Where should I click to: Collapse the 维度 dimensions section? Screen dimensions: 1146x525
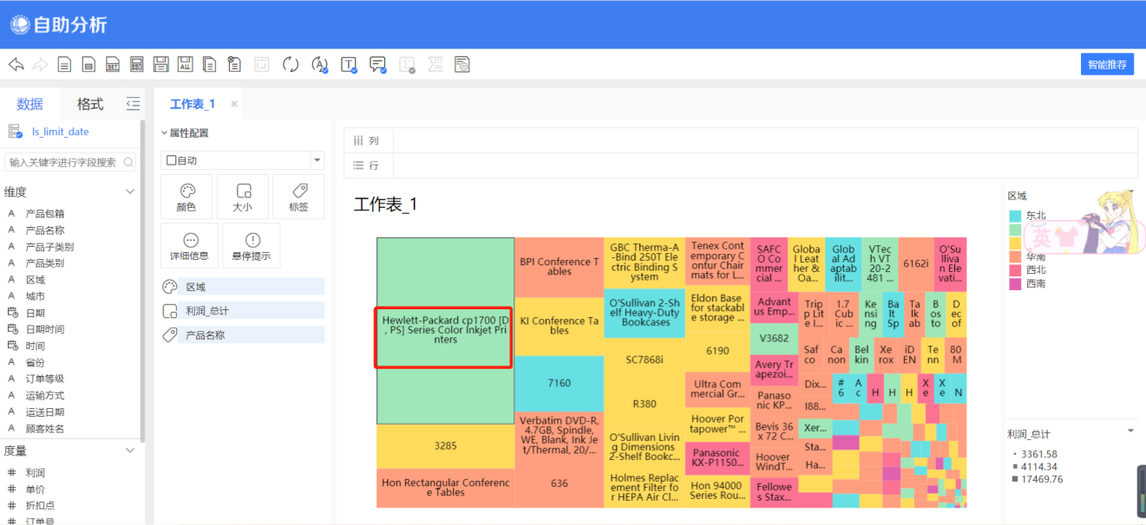[x=130, y=191]
